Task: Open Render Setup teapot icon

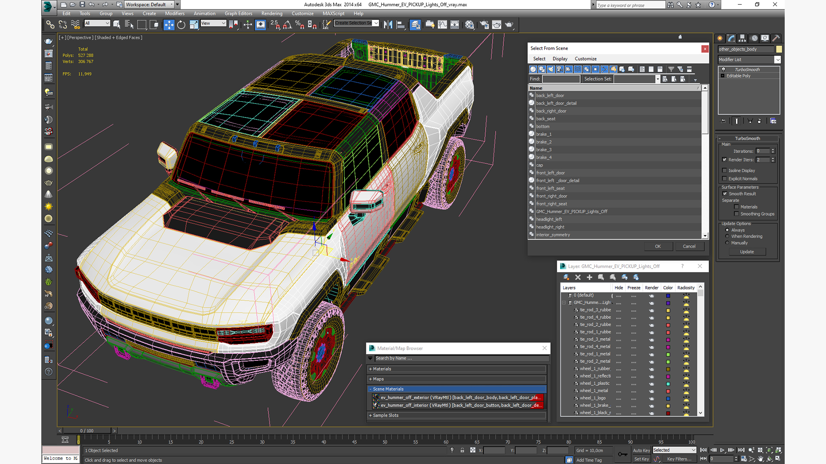Action: [484, 24]
